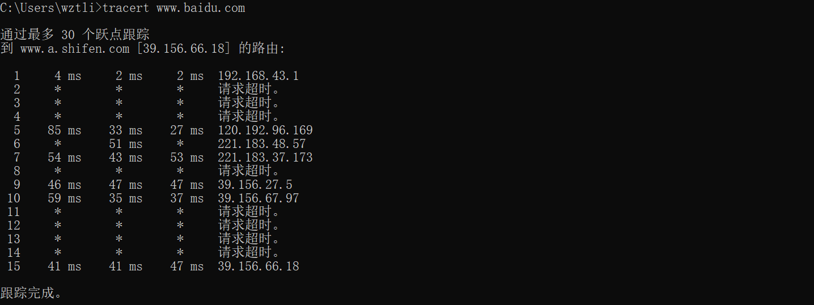Viewport: 814px width, 305px height.
Task: Click the request timed out text on hop 8
Action: click(249, 171)
